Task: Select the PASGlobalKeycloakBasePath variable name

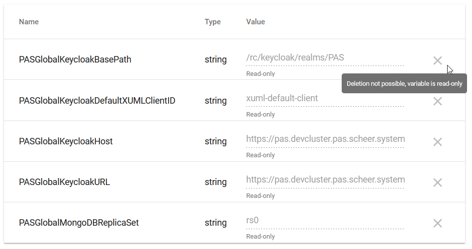Action: pyautogui.click(x=75, y=60)
